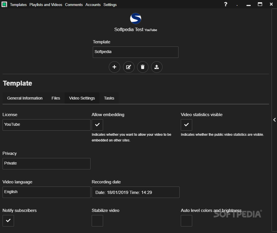This screenshot has height=233, width=277.
Task: Close the application window
Action: (271, 4)
